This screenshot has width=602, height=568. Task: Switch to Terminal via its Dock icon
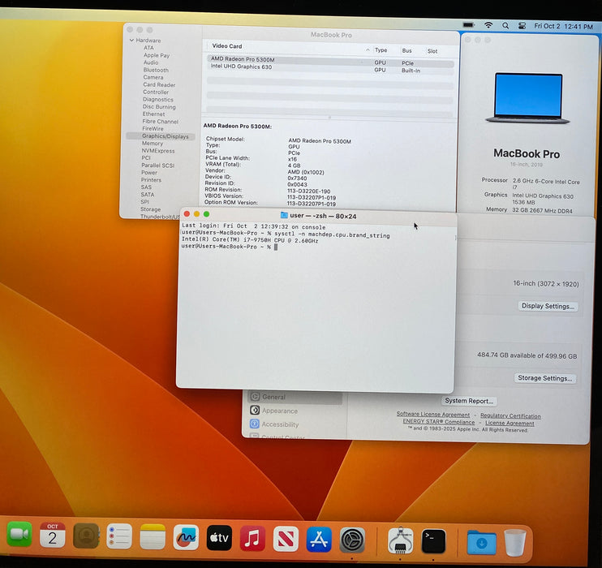(433, 541)
